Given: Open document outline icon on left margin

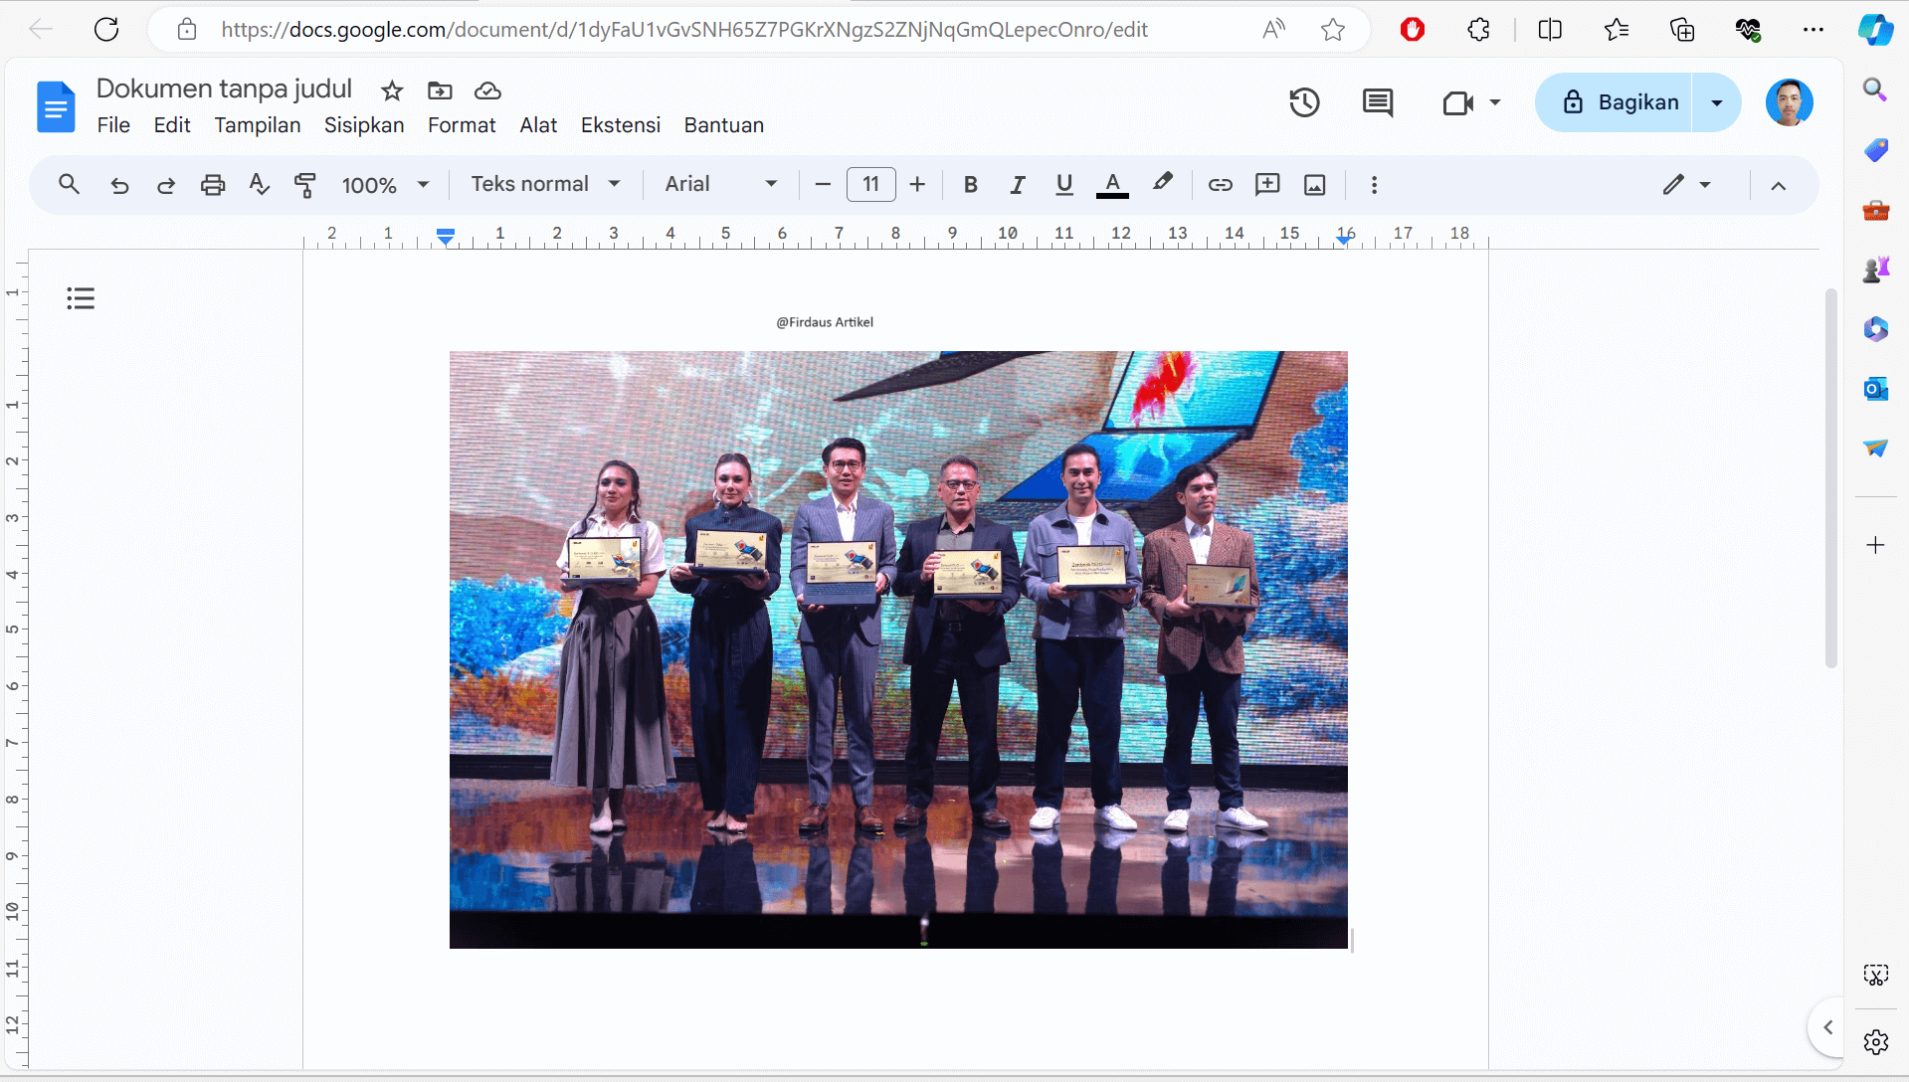Looking at the screenshot, I should click(x=81, y=297).
